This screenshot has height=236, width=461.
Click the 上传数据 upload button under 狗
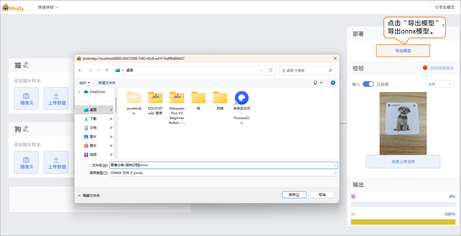pyautogui.click(x=56, y=162)
